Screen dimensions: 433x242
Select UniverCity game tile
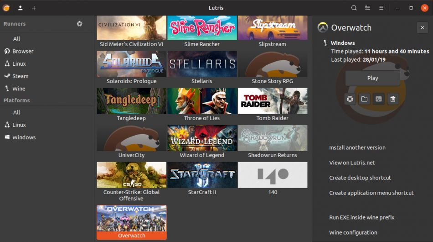click(131, 142)
